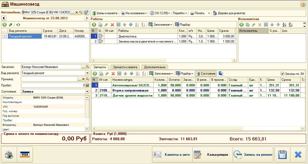Go to next Машинозаезд with right arrow
This screenshot has width=308, height=164.
(x=87, y=18)
